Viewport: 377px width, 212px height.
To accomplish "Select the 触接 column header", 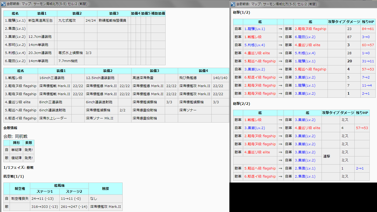I will click(105, 189).
